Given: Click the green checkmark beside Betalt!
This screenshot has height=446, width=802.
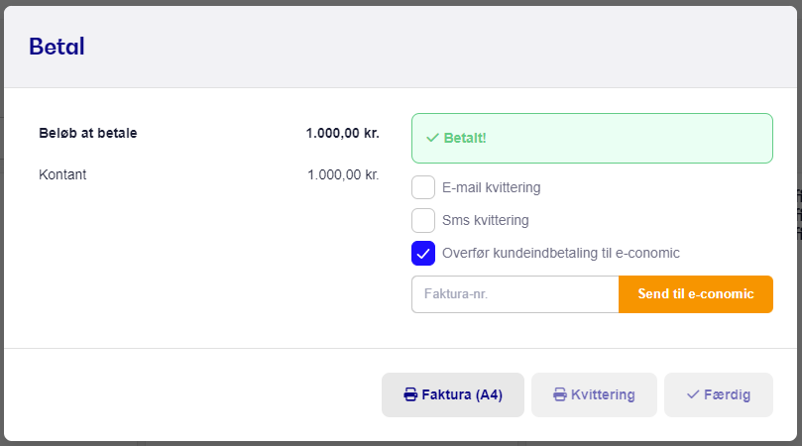Looking at the screenshot, I should coord(432,138).
